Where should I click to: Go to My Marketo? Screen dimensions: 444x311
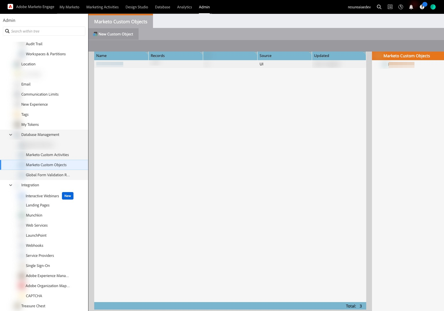[69, 7]
